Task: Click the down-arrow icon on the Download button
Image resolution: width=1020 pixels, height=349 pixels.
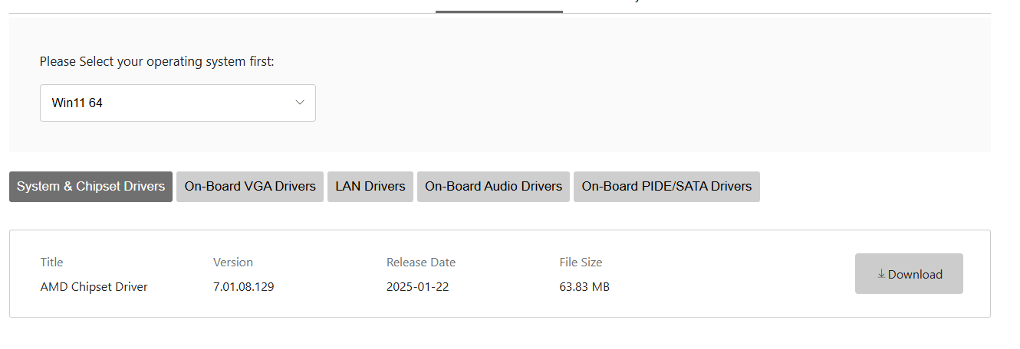Action: (x=881, y=274)
